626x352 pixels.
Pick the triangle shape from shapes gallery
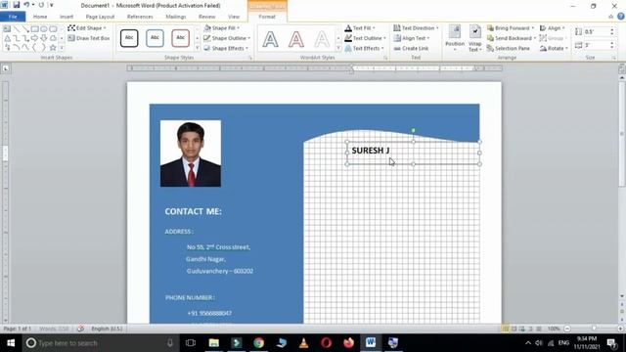[7, 38]
